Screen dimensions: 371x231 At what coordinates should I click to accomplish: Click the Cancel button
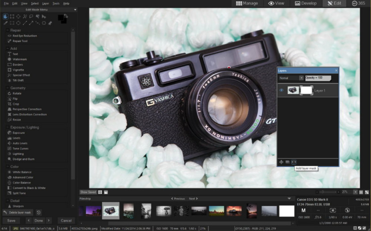point(66,220)
